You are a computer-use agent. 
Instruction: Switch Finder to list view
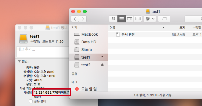pyautogui.click(x=122, y=19)
